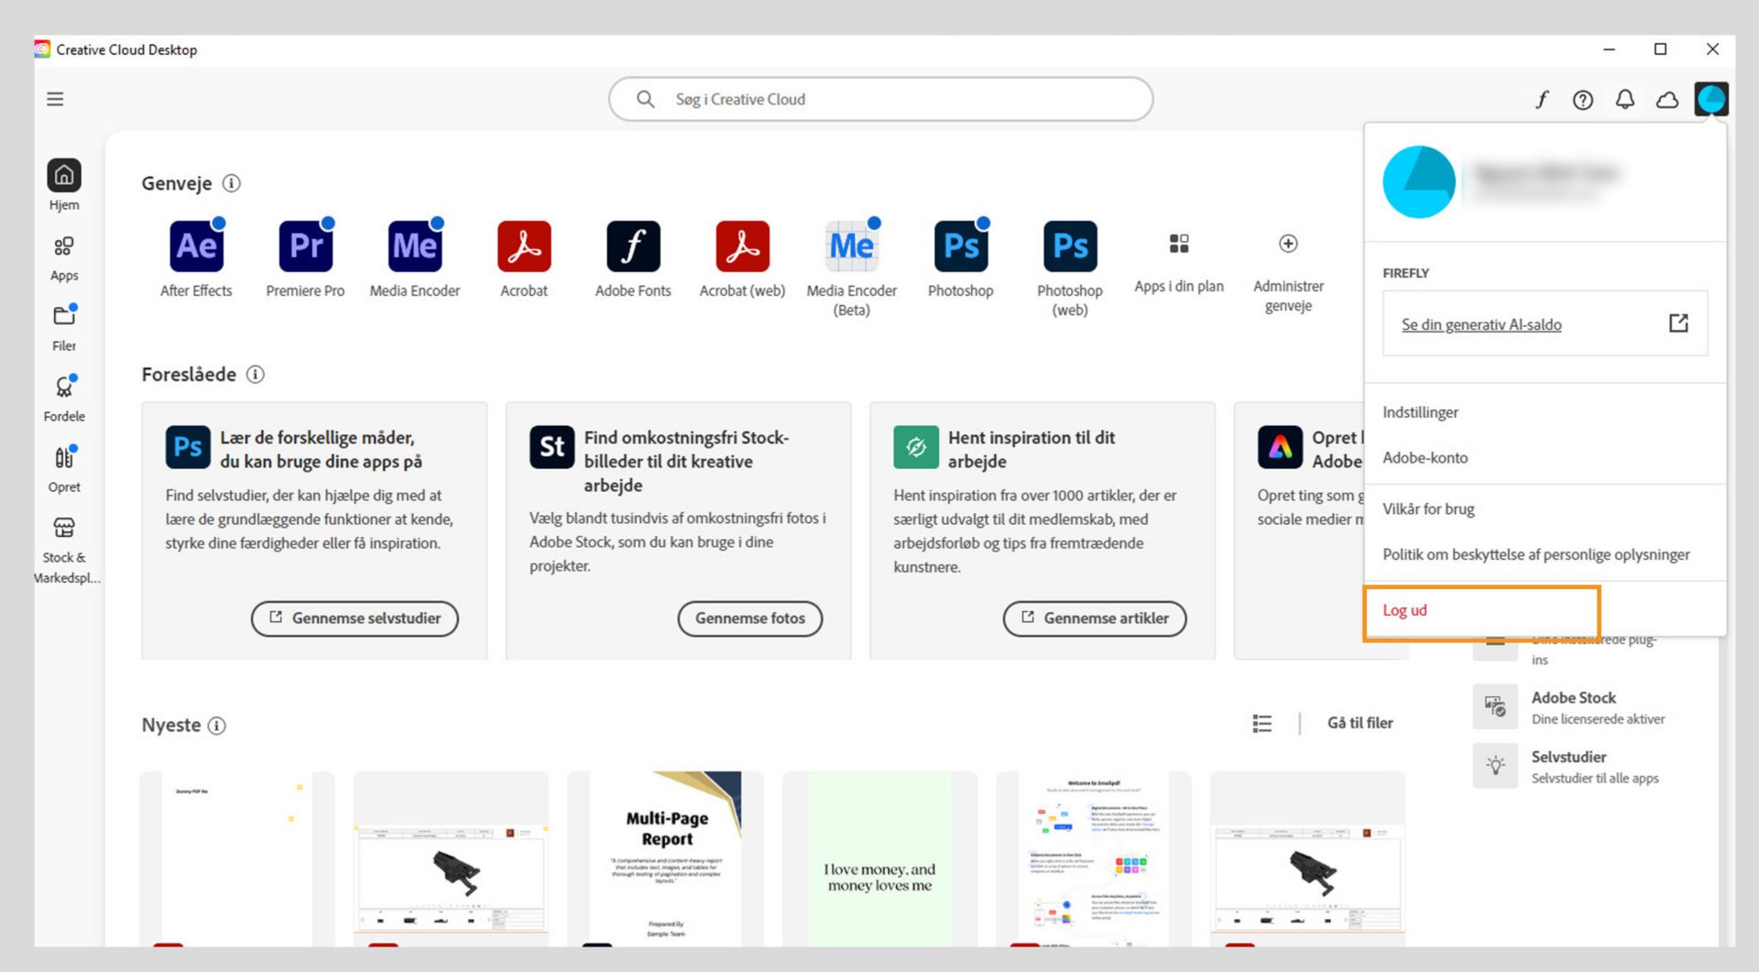Image resolution: width=1759 pixels, height=972 pixels.
Task: Open the external link icon for AI-saldo
Action: 1678,322
